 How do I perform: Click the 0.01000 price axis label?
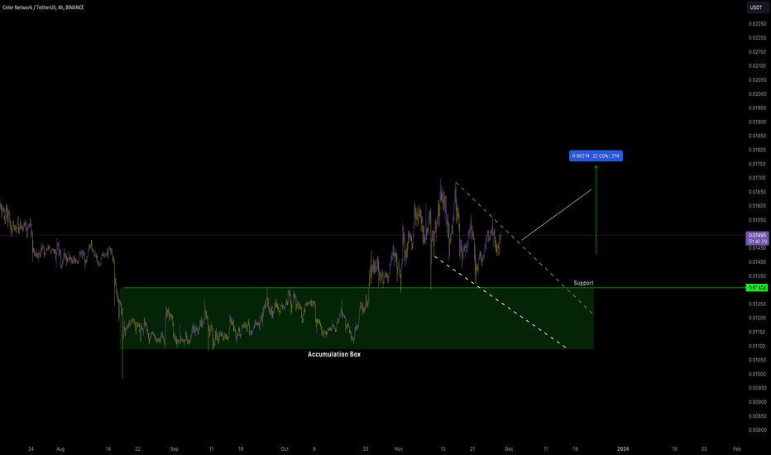click(757, 374)
